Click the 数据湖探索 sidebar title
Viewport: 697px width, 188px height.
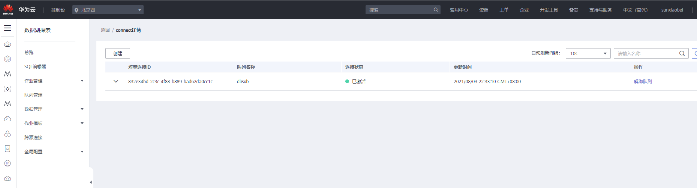click(37, 30)
